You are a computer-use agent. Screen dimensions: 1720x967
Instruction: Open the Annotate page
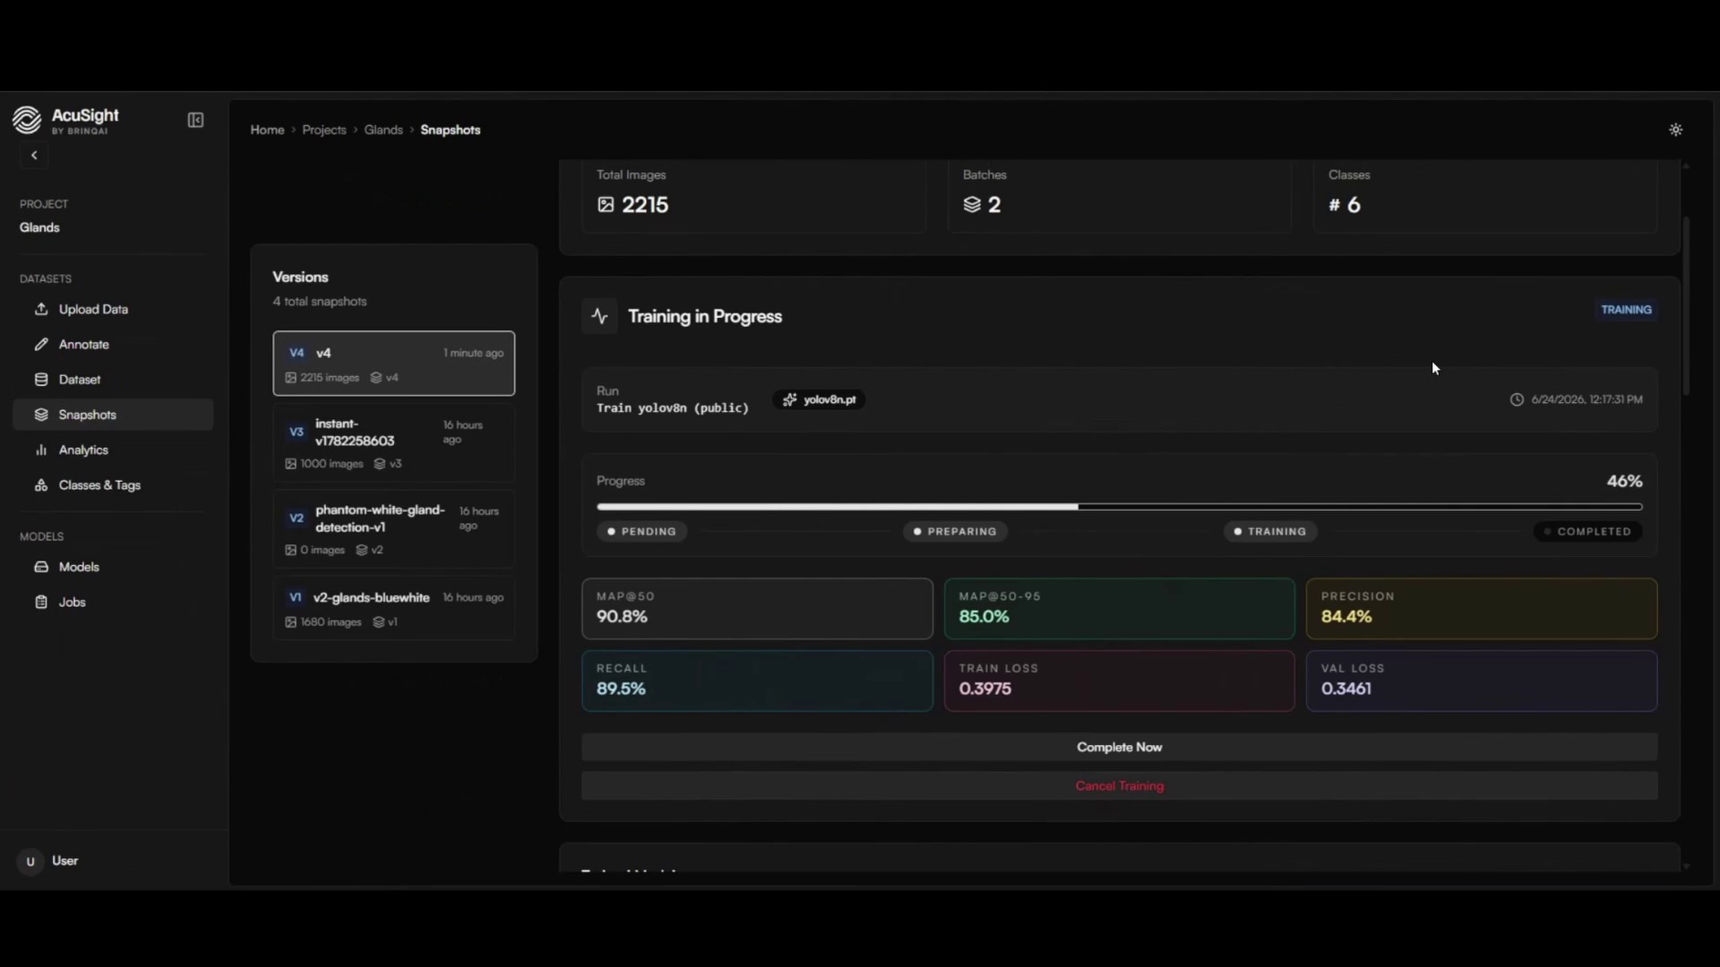pos(113,345)
